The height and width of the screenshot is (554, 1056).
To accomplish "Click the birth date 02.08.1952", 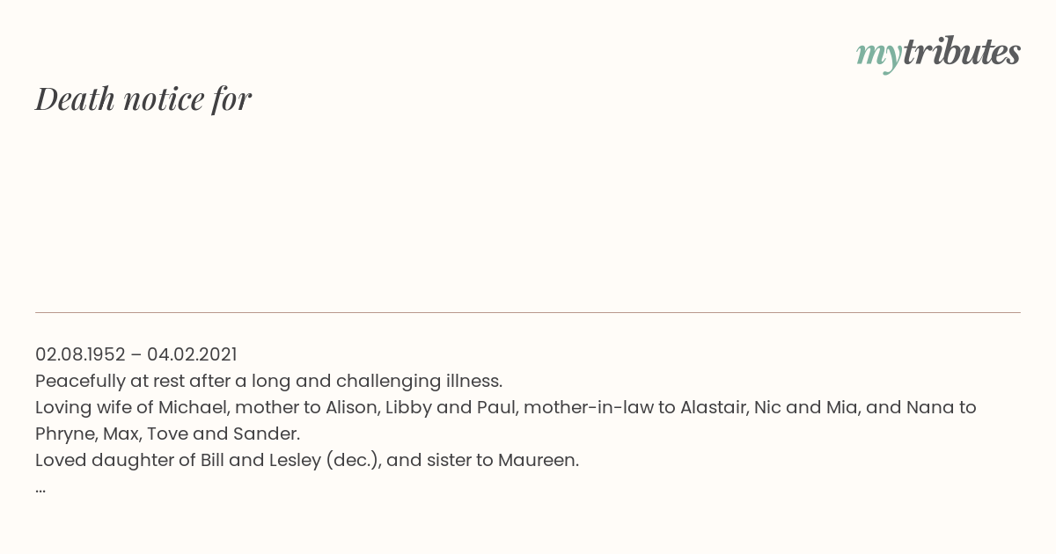I will coord(80,354).
